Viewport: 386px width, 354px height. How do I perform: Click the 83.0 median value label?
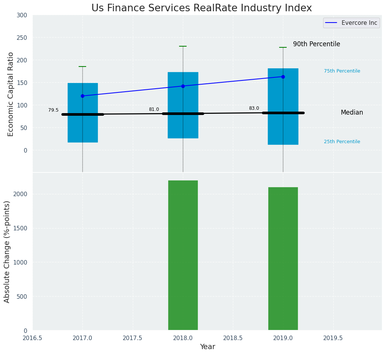pyautogui.click(x=254, y=108)
